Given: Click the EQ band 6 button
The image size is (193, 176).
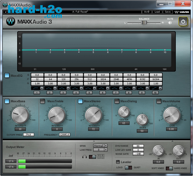Looking at the screenshot, I should [x=102, y=93].
